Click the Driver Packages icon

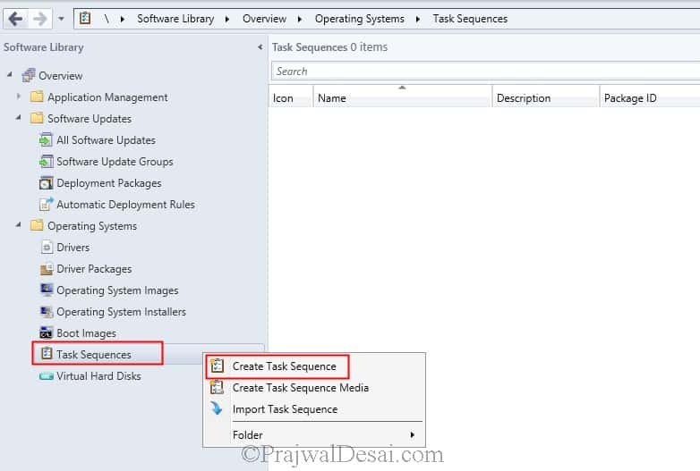[47, 269]
